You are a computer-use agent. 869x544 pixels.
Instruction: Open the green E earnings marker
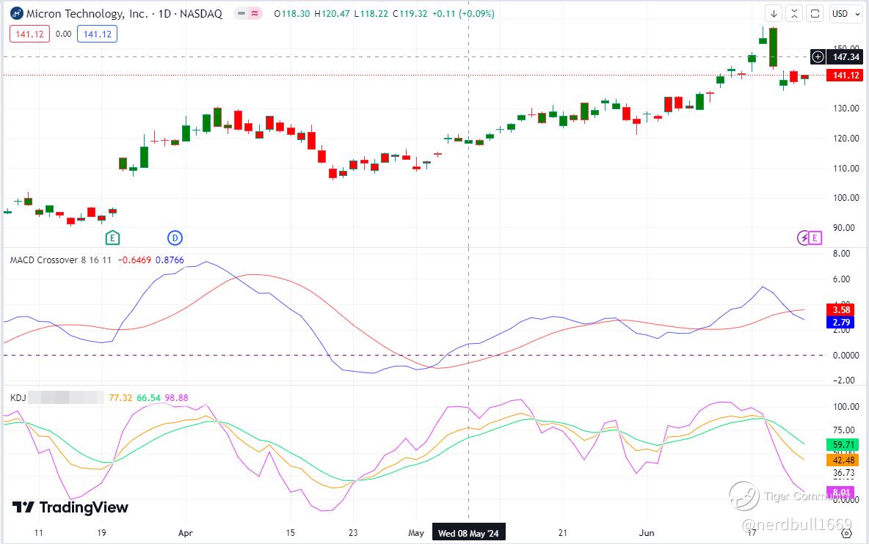click(112, 238)
